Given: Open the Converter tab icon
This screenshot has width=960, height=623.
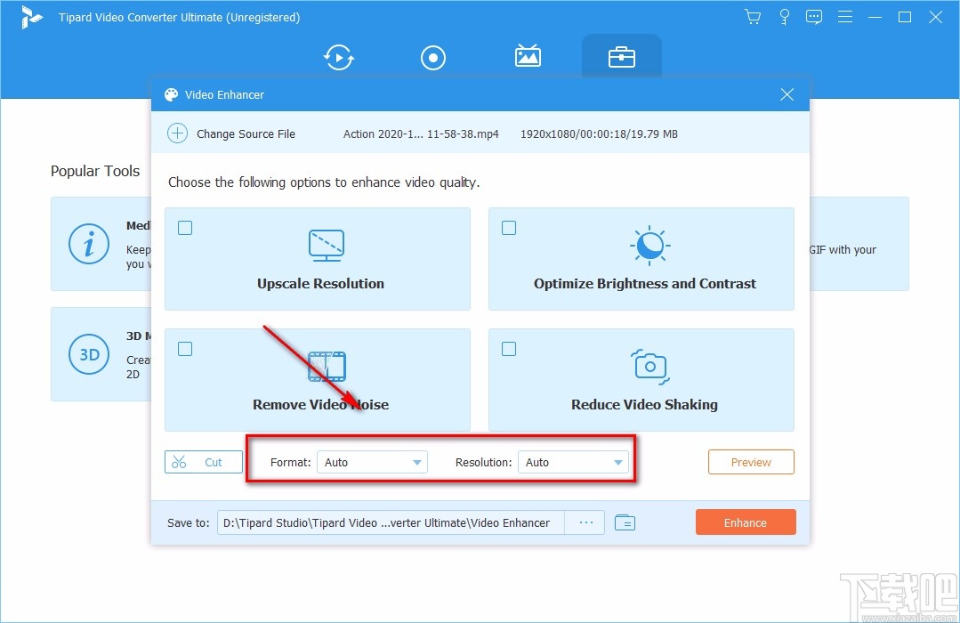Looking at the screenshot, I should [339, 58].
